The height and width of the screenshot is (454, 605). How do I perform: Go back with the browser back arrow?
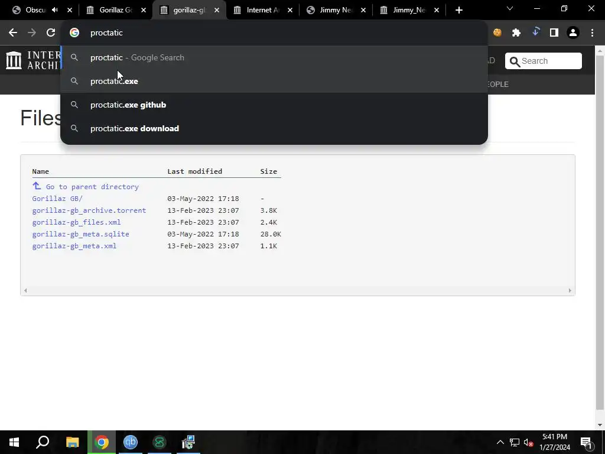coord(13,33)
